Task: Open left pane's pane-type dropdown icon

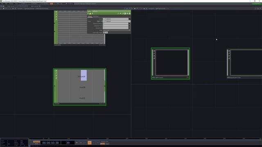Action: click(1, 9)
